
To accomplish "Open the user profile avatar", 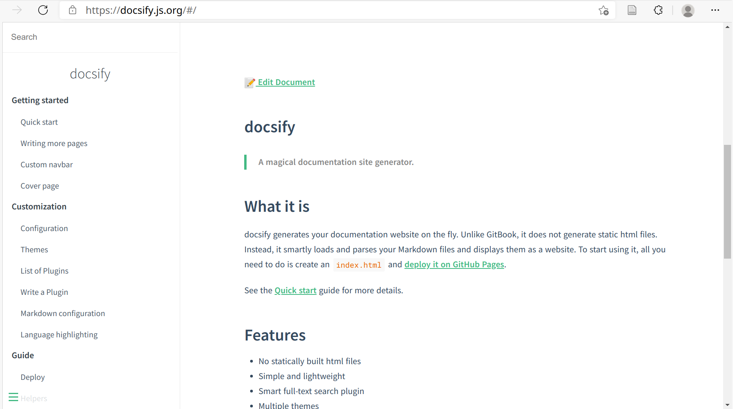I will (688, 11).
